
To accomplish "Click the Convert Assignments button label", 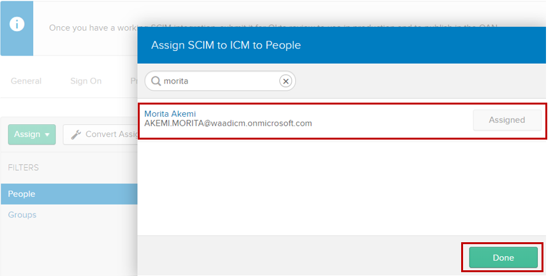I will pyautogui.click(x=111, y=134).
